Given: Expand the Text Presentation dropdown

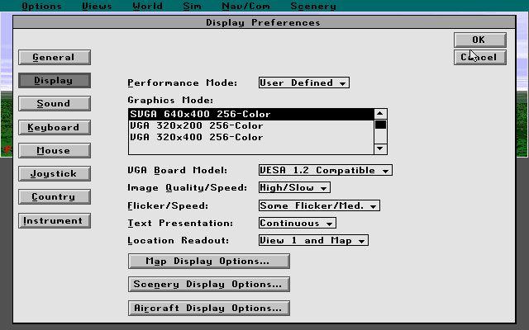Looking at the screenshot, I should (x=298, y=223).
